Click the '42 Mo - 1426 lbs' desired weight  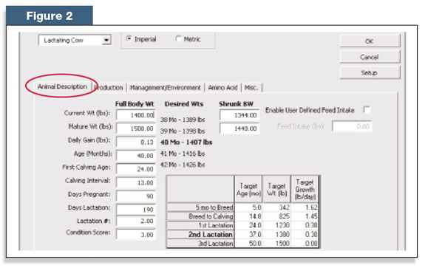(x=183, y=165)
